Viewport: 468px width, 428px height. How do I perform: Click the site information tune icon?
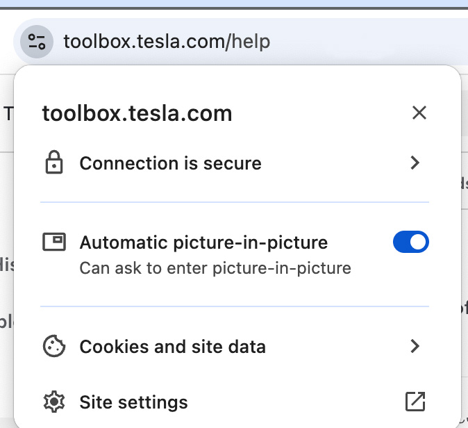click(37, 42)
